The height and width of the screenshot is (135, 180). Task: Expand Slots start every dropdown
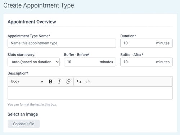point(33,62)
